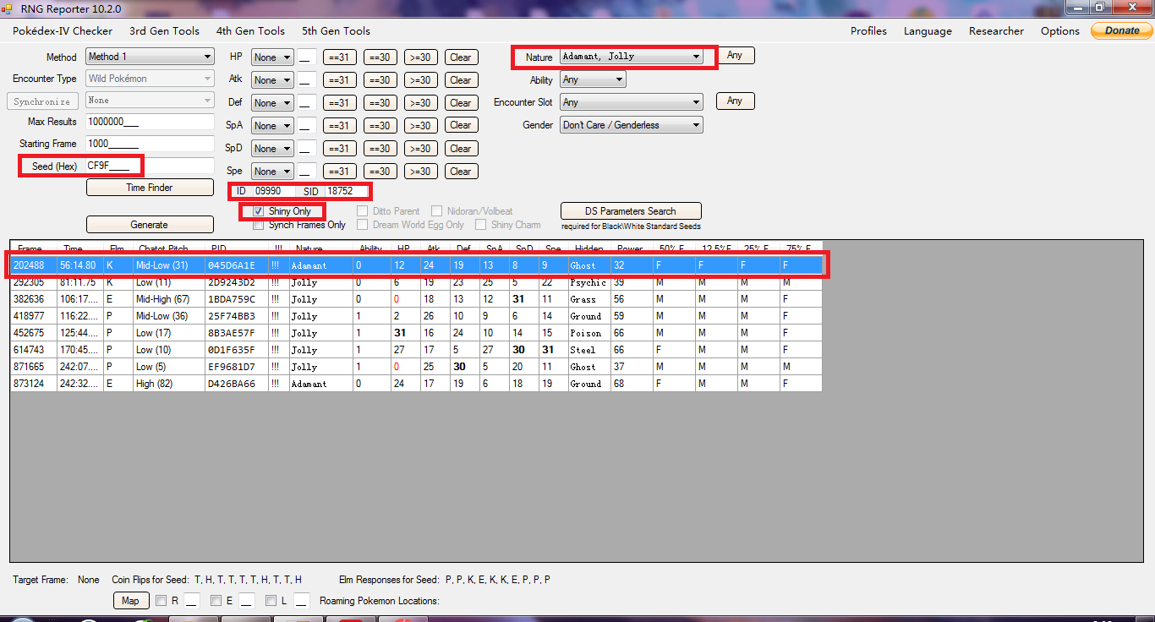Set HP filter to ==31
This screenshot has width=1155, height=622.
[x=340, y=57]
